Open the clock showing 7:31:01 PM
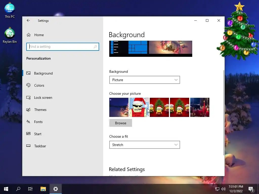Image resolution: width=259 pixels, height=194 pixels. (236, 189)
